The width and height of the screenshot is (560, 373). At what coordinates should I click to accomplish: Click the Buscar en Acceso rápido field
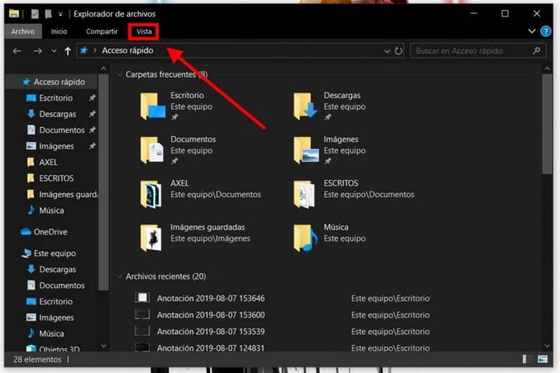point(478,51)
